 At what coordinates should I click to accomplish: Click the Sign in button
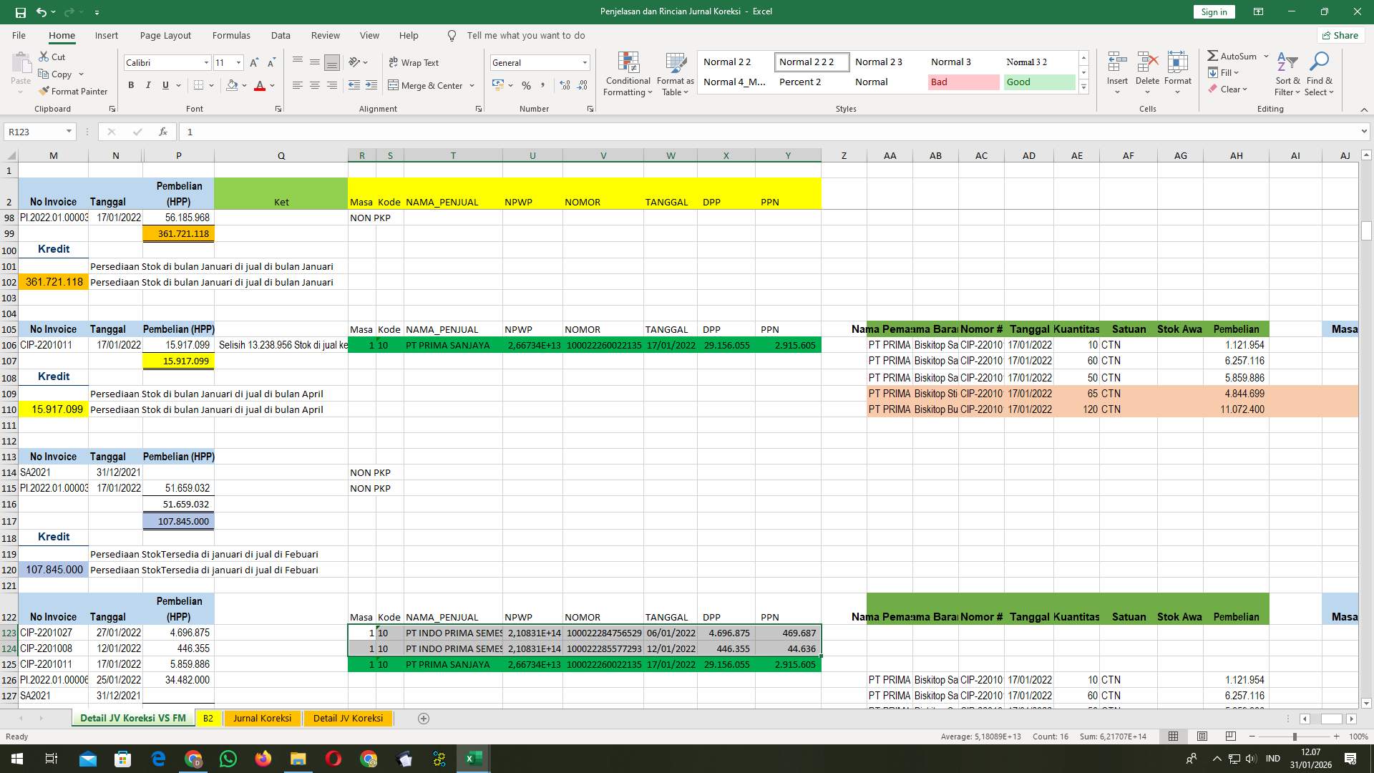click(1213, 11)
